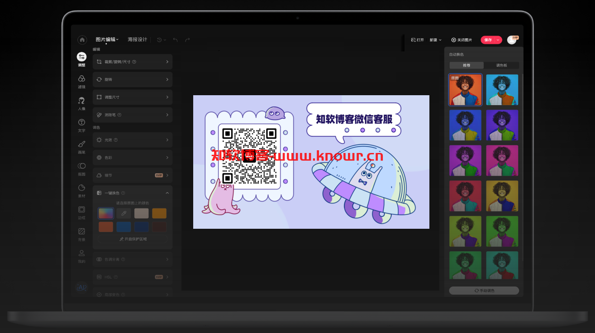The height and width of the screenshot is (333, 595).
Task: Expand the 色调分离 panel
Action: [133, 259]
